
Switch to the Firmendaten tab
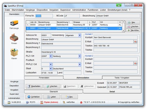click(x=44, y=78)
